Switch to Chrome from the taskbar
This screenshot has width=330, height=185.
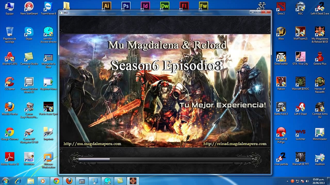(56, 181)
